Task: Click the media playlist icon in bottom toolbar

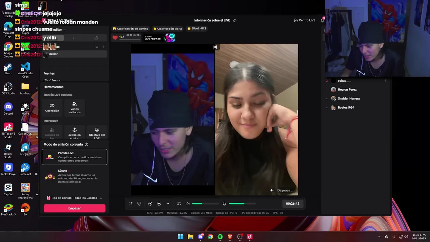Action: [139, 204]
